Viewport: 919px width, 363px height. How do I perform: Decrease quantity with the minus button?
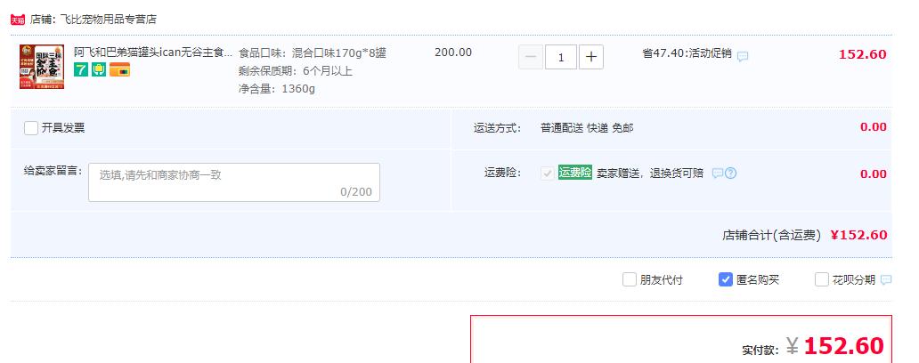point(531,57)
